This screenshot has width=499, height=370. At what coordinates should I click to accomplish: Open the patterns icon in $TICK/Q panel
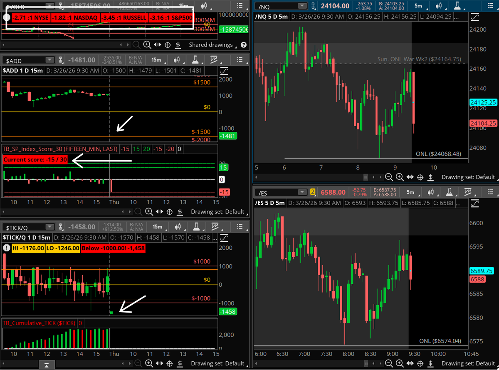215,227
